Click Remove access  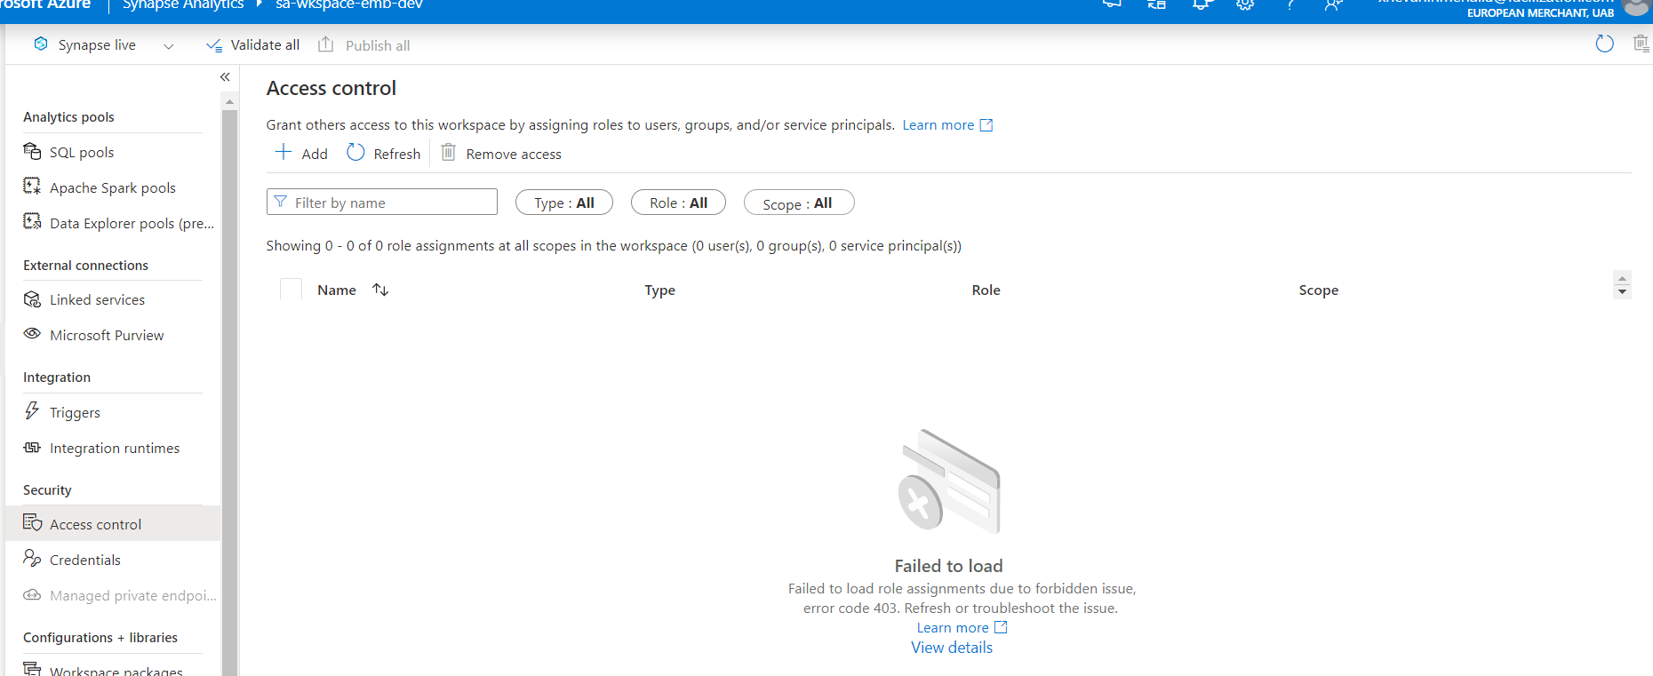(501, 153)
